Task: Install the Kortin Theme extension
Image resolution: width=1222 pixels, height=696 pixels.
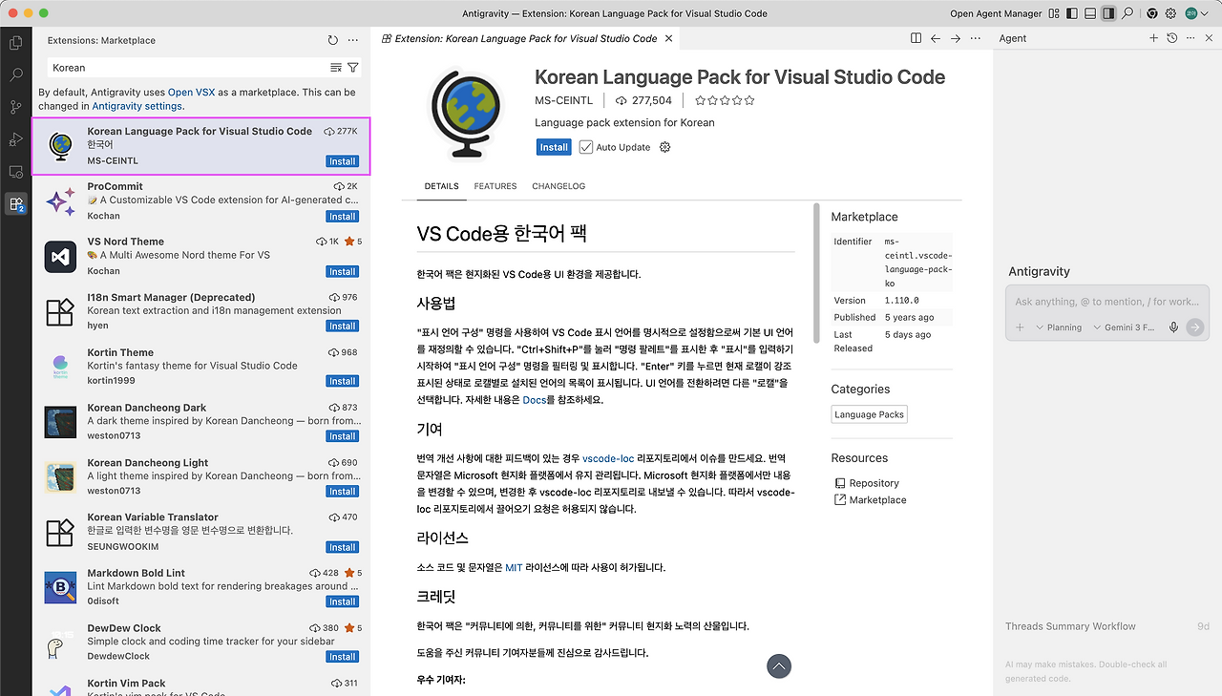Action: (343, 381)
